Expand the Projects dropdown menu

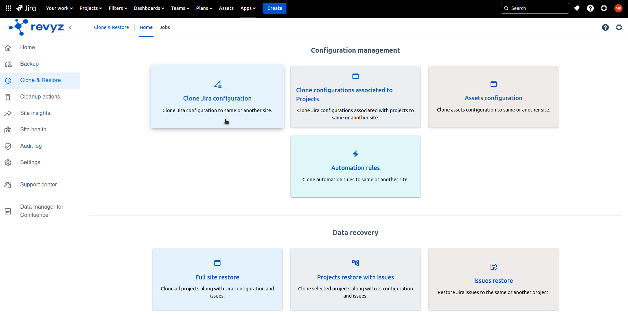(x=91, y=8)
